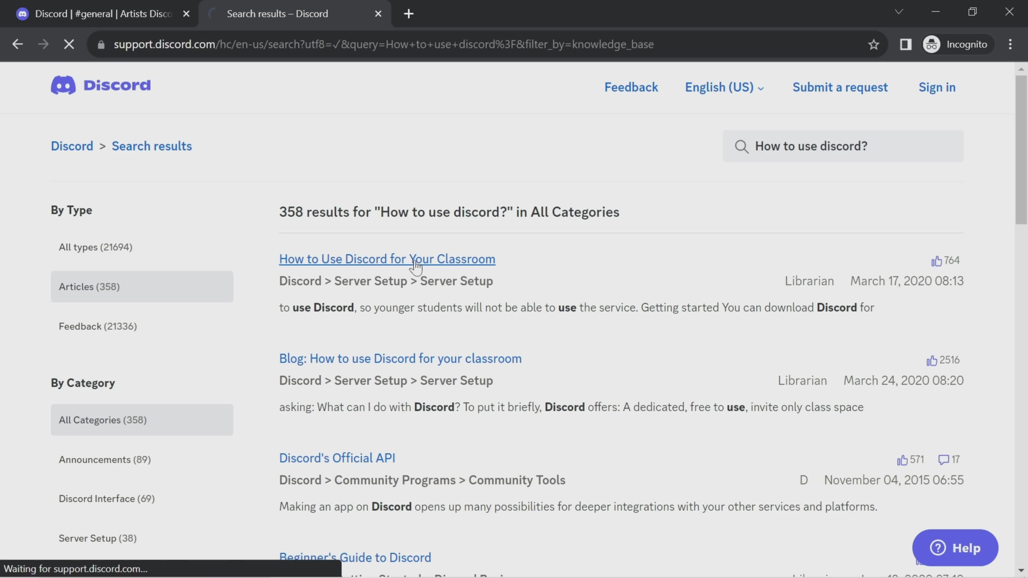Filter by Articles (358)
Viewport: 1028px width, 578px height.
[x=142, y=286]
